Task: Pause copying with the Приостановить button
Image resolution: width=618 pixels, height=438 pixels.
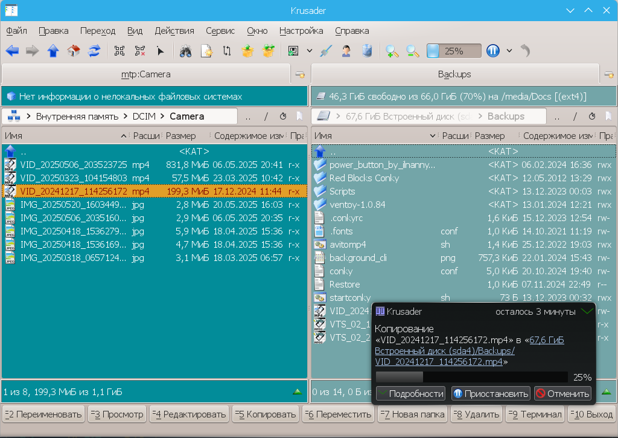Action: tap(491, 394)
